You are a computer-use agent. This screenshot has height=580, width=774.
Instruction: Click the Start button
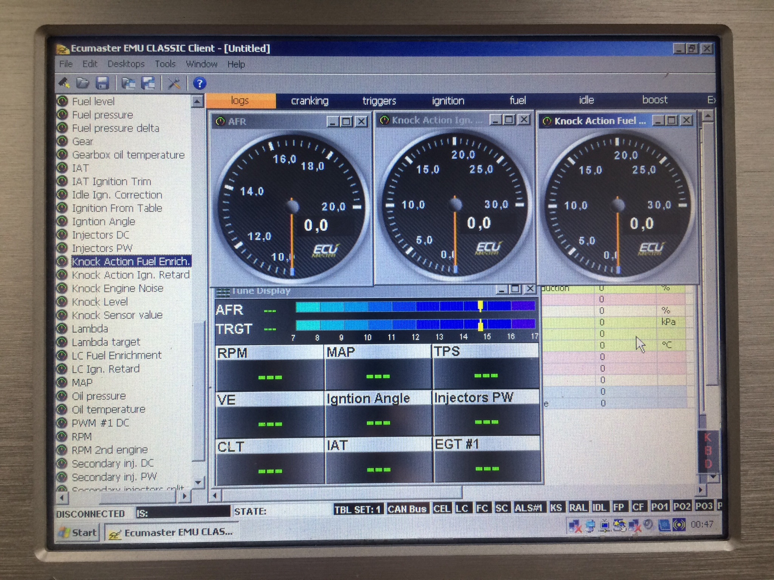pyautogui.click(x=78, y=532)
